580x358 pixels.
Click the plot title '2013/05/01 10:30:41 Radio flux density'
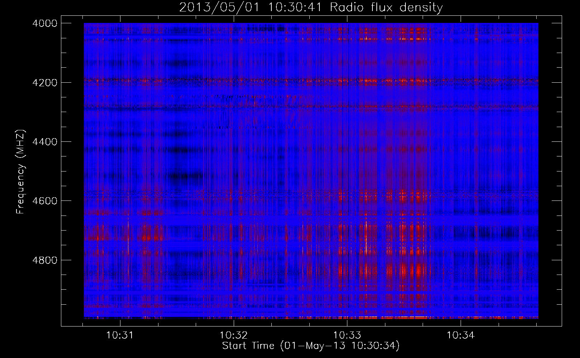pyautogui.click(x=311, y=8)
